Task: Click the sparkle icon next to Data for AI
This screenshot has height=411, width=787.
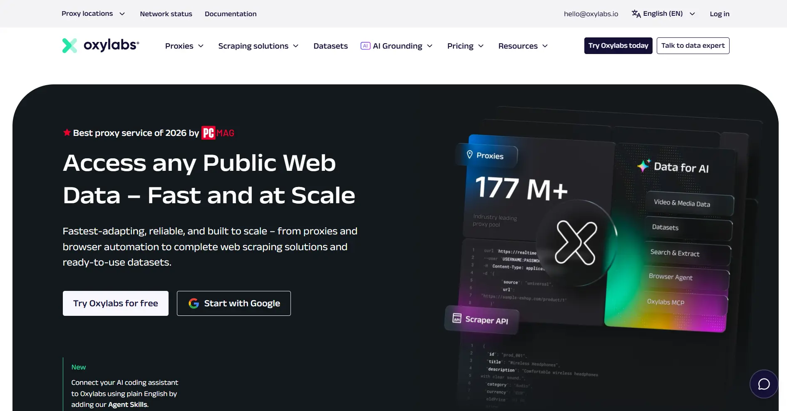Action: (643, 166)
